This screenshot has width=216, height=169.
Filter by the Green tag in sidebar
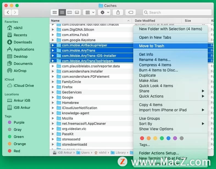[16, 137]
